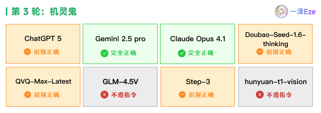Click the 完全正确 label under Gemini 2.5 pro
The width and height of the screenshot is (321, 113).
click(123, 53)
